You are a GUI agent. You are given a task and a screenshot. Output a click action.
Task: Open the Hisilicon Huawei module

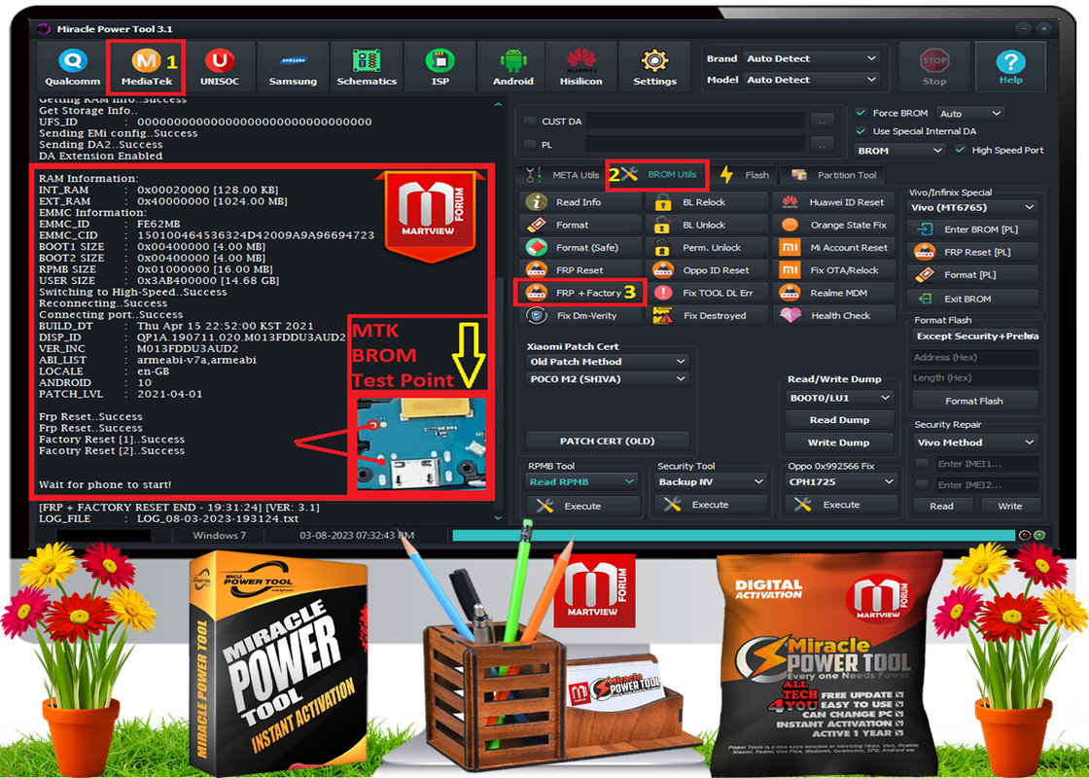(581, 67)
